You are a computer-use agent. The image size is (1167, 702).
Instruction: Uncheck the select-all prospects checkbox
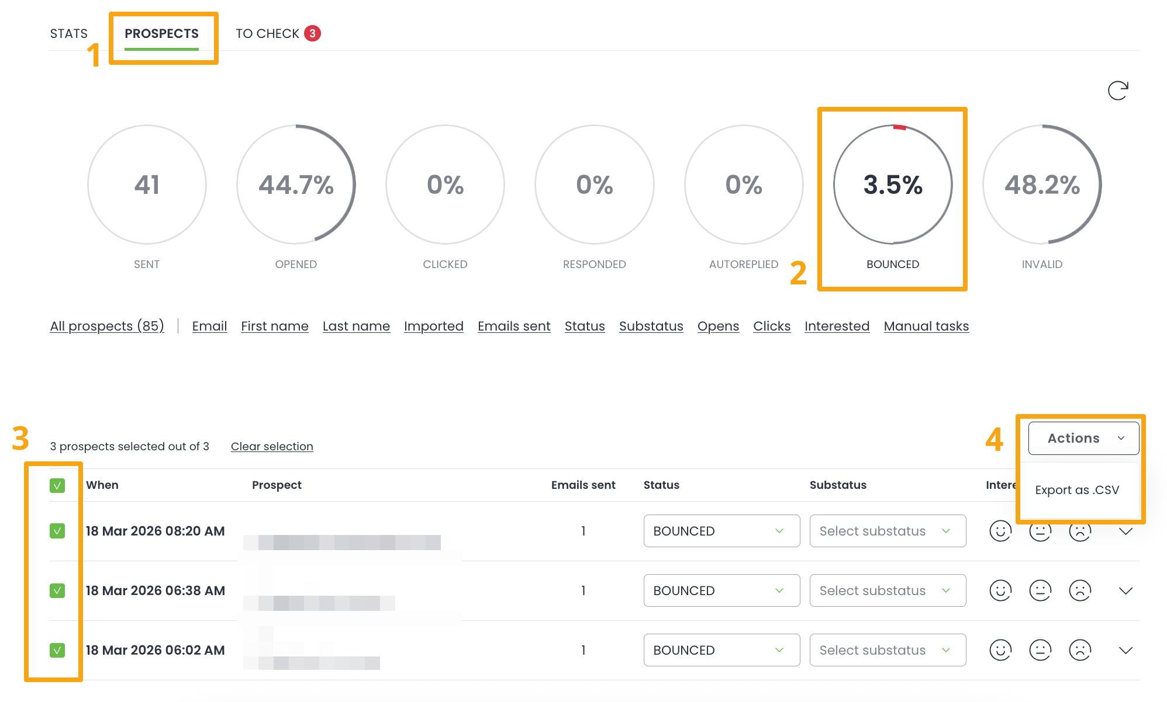tap(57, 485)
